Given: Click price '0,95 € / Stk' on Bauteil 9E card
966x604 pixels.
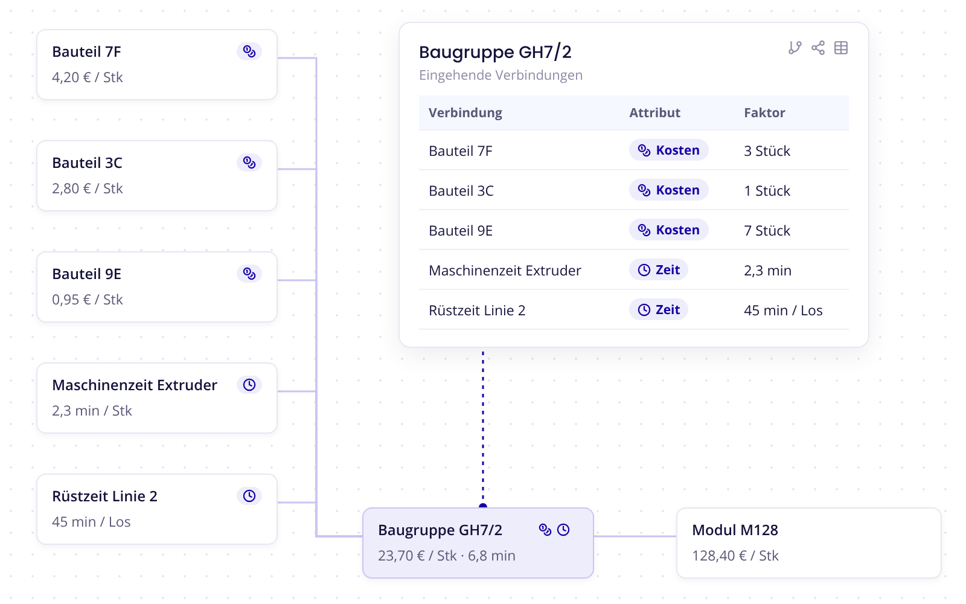Looking at the screenshot, I should pos(88,300).
